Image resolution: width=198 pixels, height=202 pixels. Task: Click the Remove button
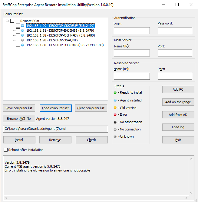coord(55,140)
